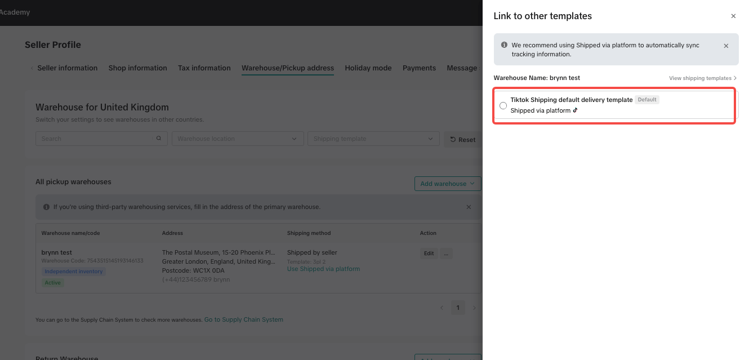Edit the brynn test warehouse
749x360 pixels.
429,254
